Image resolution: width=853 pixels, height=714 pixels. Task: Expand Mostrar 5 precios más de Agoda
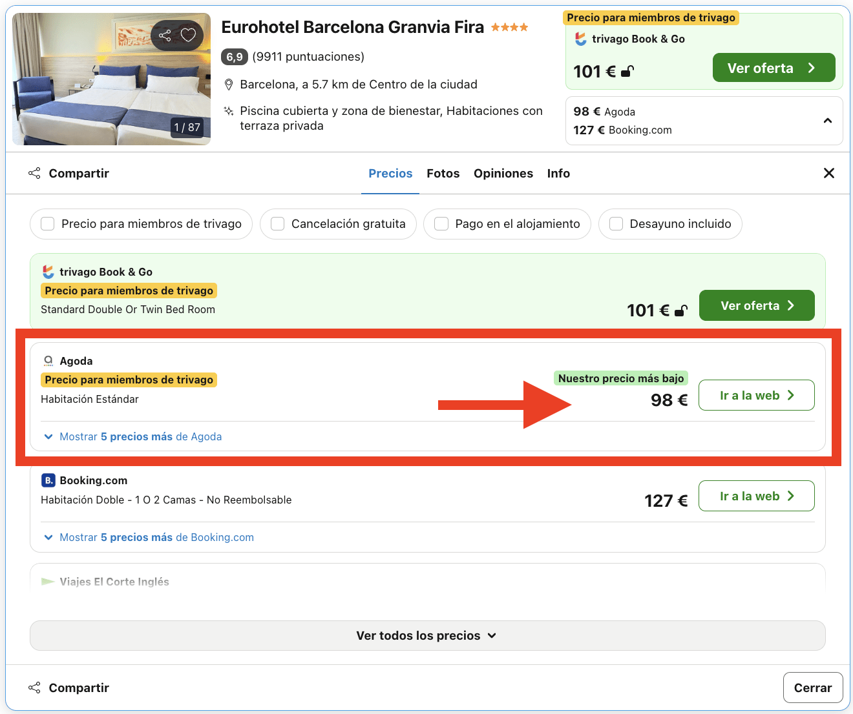(140, 436)
